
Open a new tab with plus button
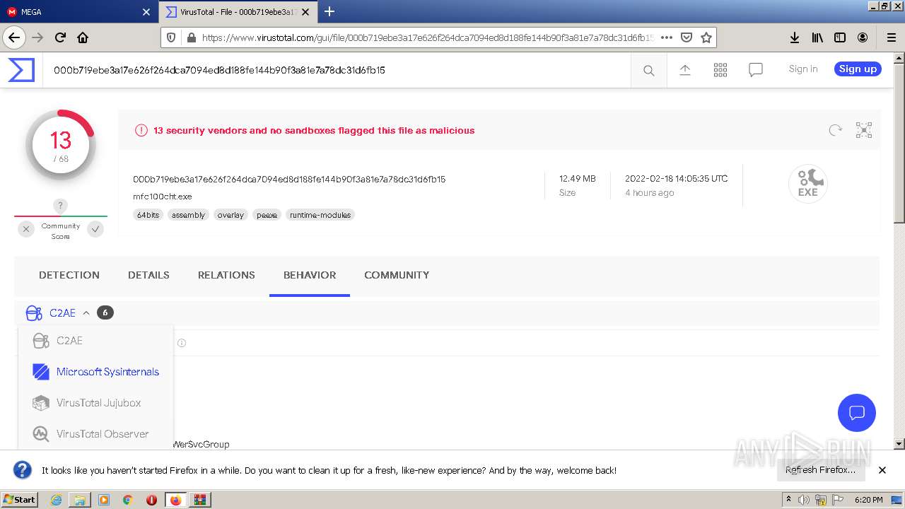click(x=329, y=11)
